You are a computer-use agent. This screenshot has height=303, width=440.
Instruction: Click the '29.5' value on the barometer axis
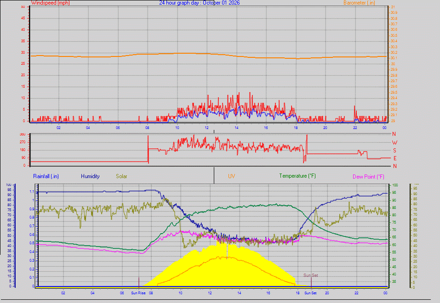click(394, 92)
